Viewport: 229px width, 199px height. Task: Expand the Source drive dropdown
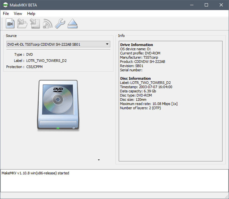[107, 44]
